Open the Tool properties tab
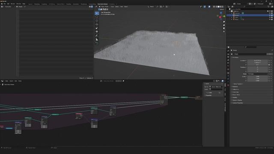 (x=228, y=51)
